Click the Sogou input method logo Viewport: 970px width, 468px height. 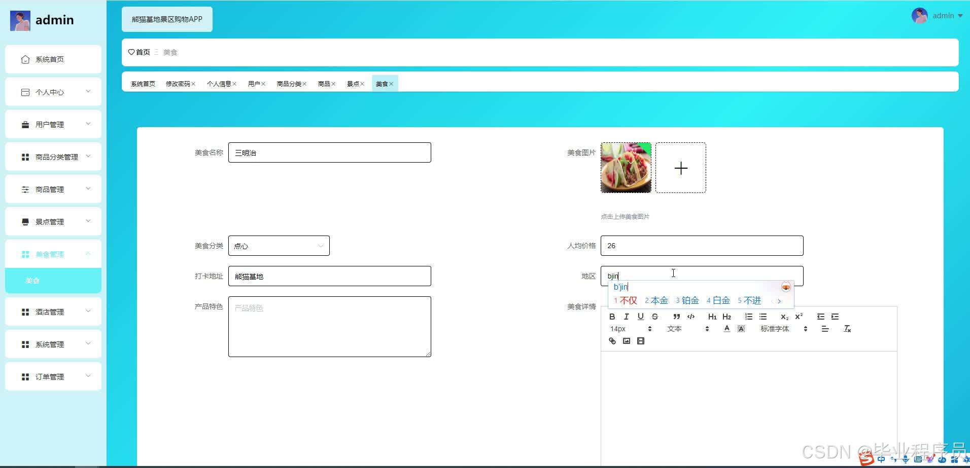point(867,459)
